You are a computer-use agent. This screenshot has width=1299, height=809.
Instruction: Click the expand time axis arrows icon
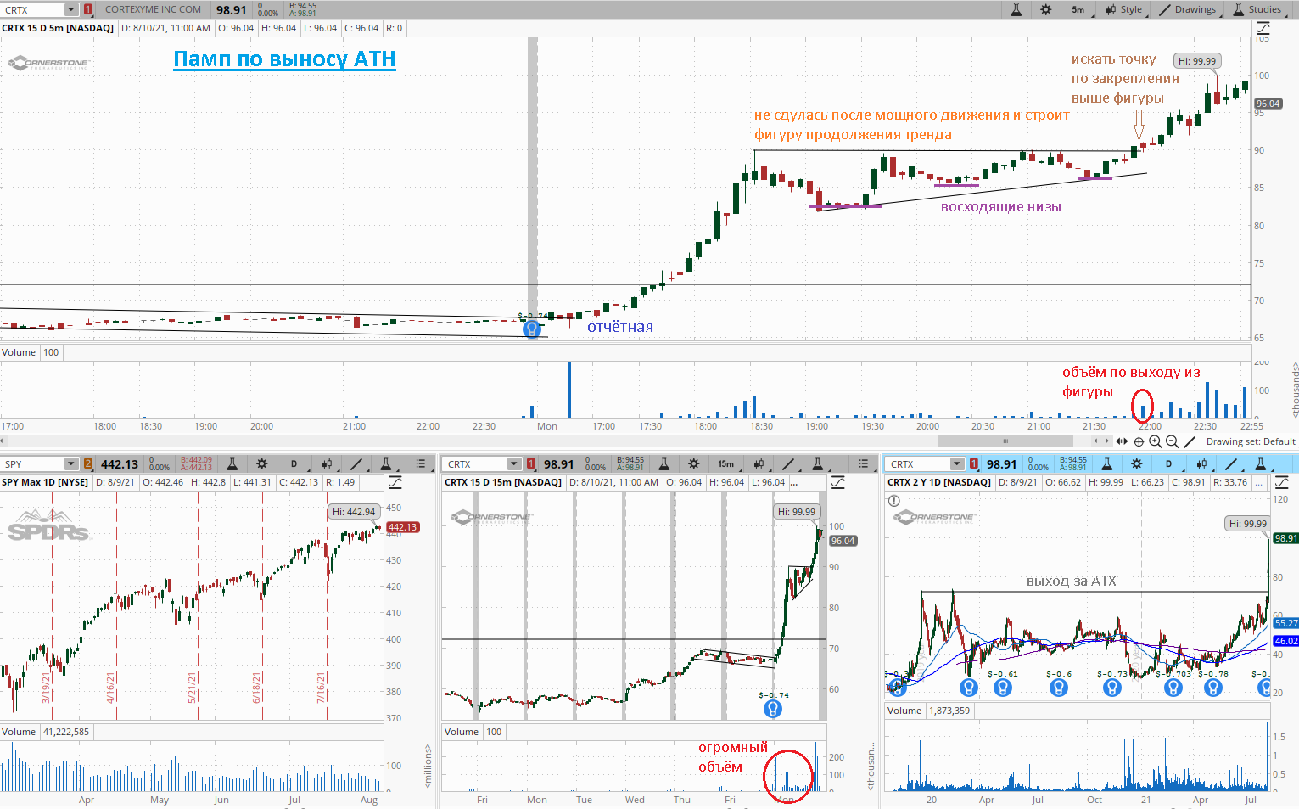[x=1122, y=441]
